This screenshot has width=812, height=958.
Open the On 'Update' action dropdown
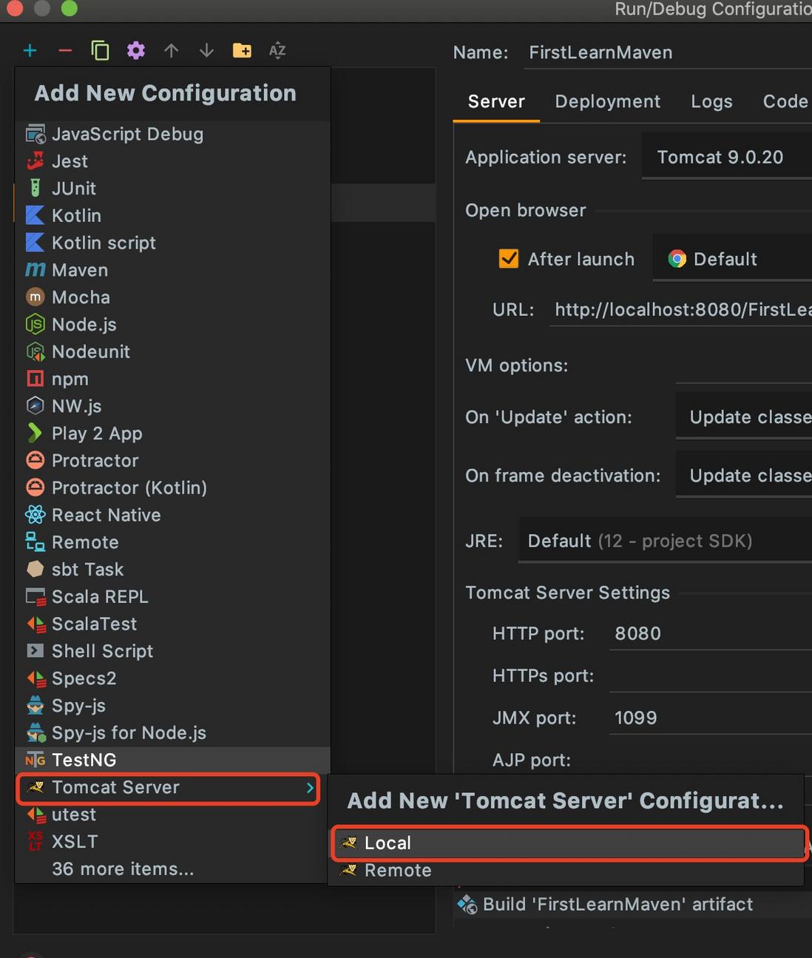click(743, 417)
